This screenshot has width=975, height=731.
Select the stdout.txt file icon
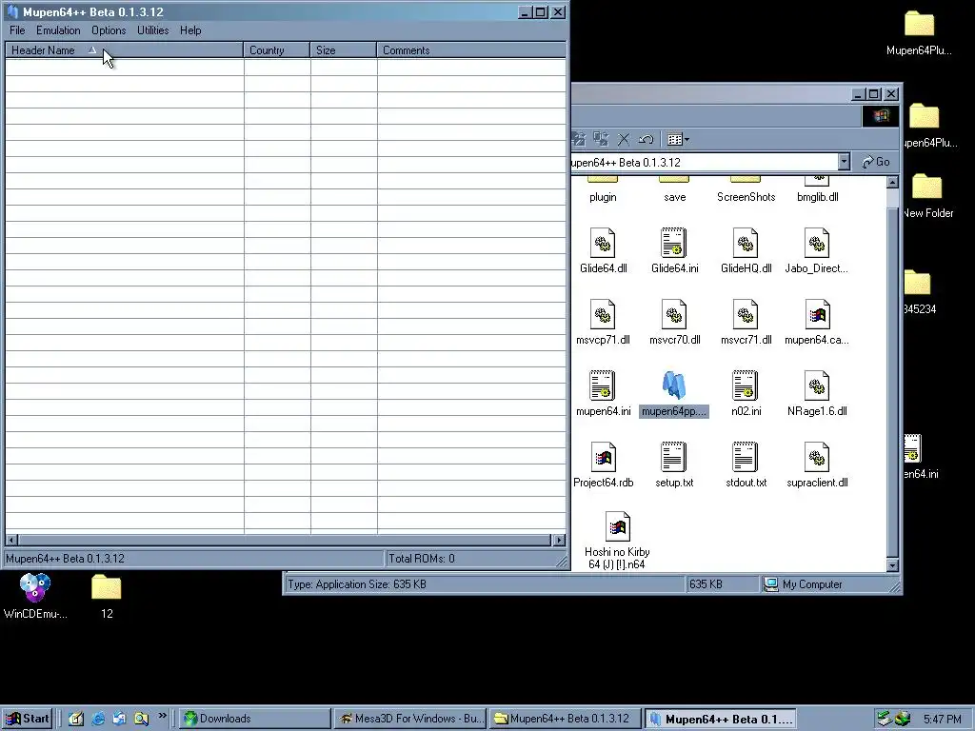pyautogui.click(x=746, y=458)
